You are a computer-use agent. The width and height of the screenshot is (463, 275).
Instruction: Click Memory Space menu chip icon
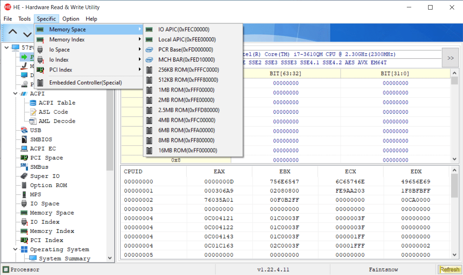point(40,29)
